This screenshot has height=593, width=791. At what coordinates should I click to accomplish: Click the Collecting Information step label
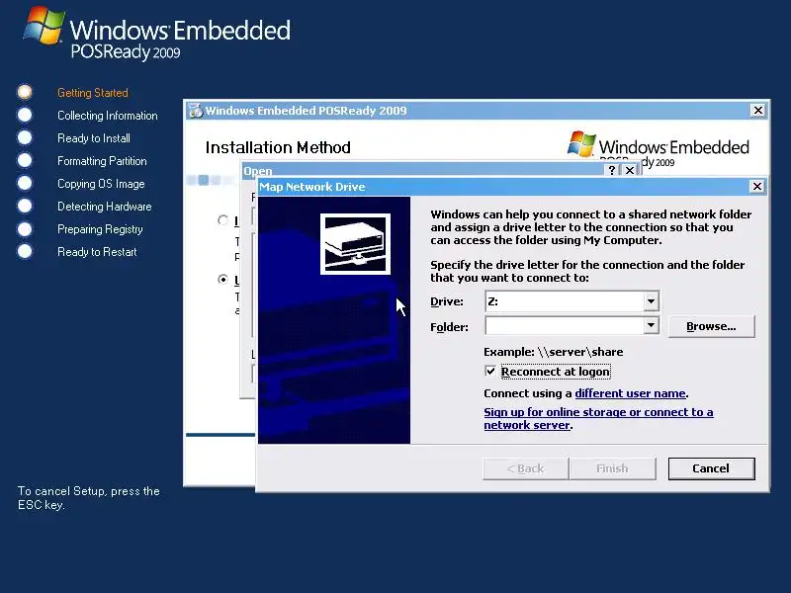tap(108, 116)
